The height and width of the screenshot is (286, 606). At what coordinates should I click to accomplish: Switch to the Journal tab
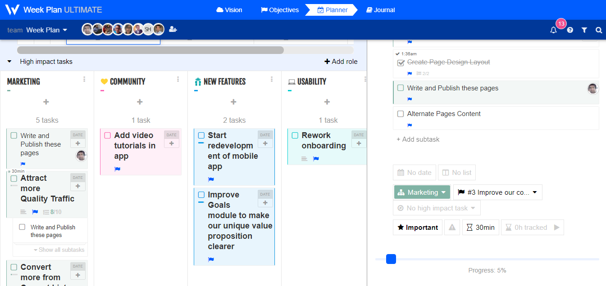pos(380,9)
